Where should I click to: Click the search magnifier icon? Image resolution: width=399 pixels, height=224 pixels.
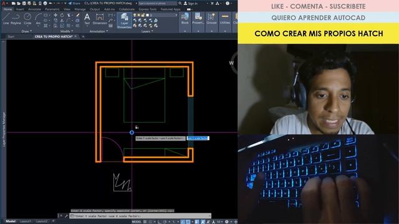click(x=180, y=3)
